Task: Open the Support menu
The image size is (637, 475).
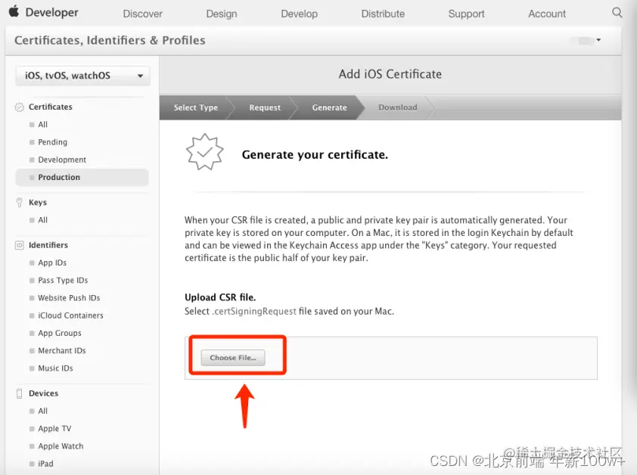Action: (466, 14)
